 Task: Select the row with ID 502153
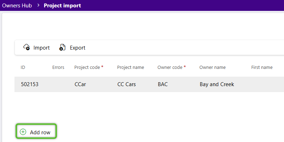tap(149, 84)
